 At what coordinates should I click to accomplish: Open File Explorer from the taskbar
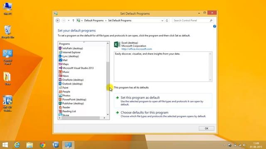point(30,145)
